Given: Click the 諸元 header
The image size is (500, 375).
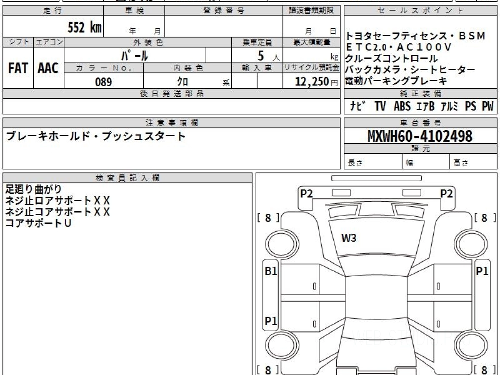Looking at the screenshot, I should coord(420,149).
